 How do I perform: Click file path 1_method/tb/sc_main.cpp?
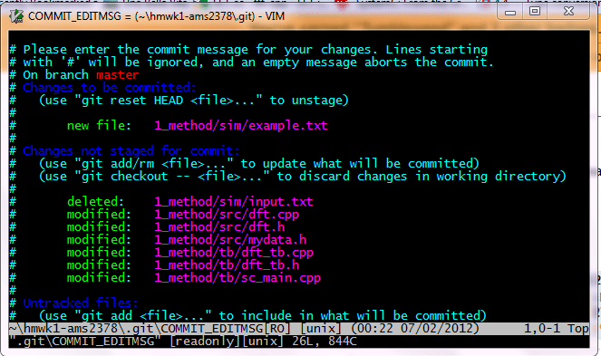click(x=237, y=278)
